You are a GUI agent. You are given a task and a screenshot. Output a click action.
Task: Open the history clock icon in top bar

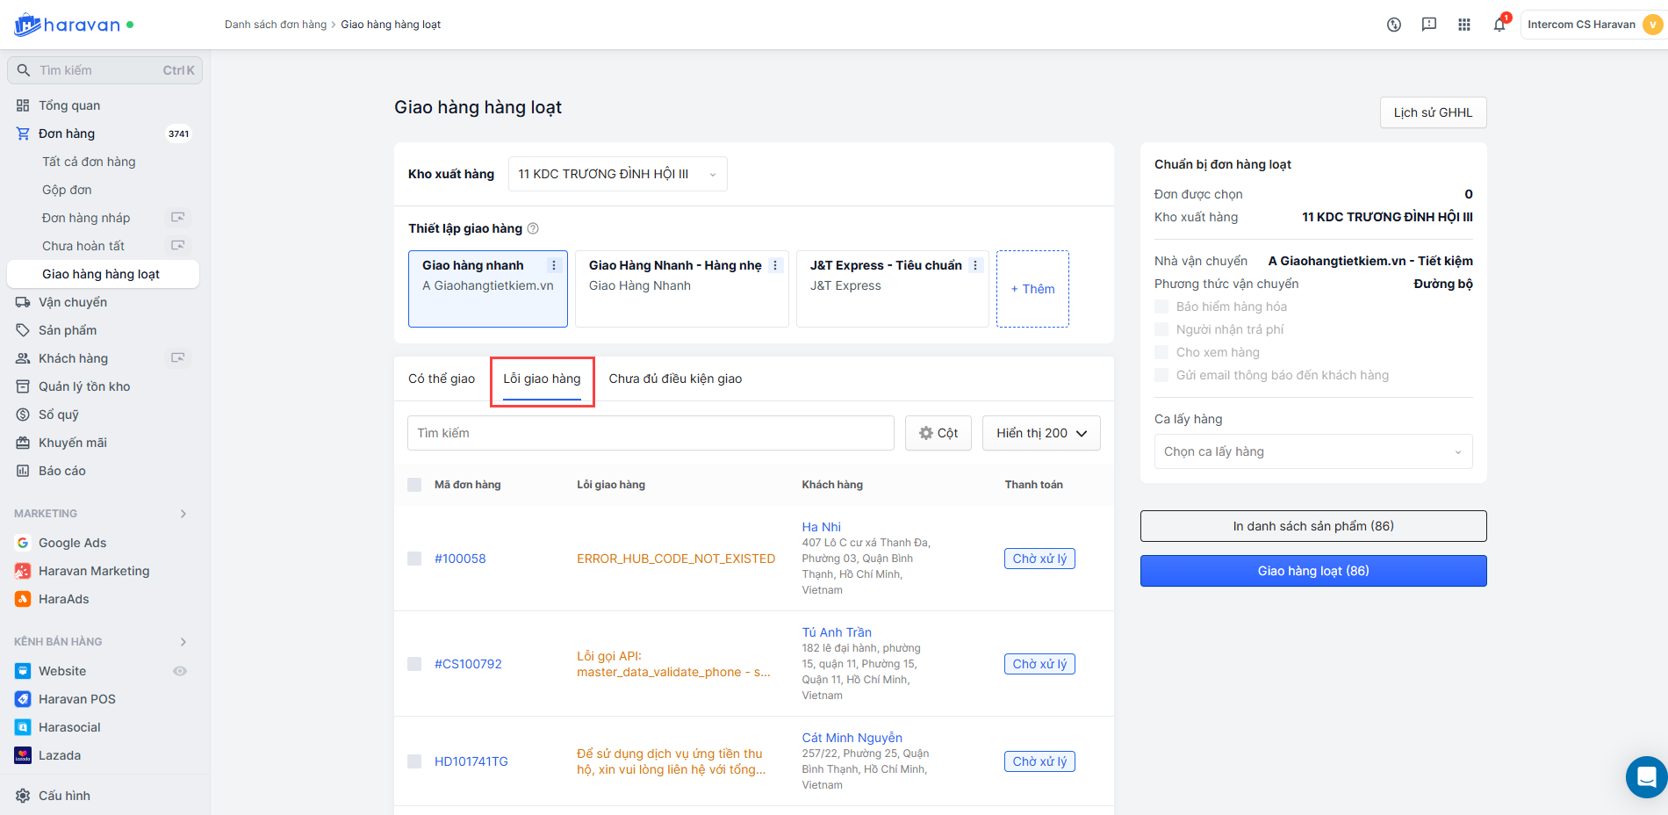(x=1394, y=25)
